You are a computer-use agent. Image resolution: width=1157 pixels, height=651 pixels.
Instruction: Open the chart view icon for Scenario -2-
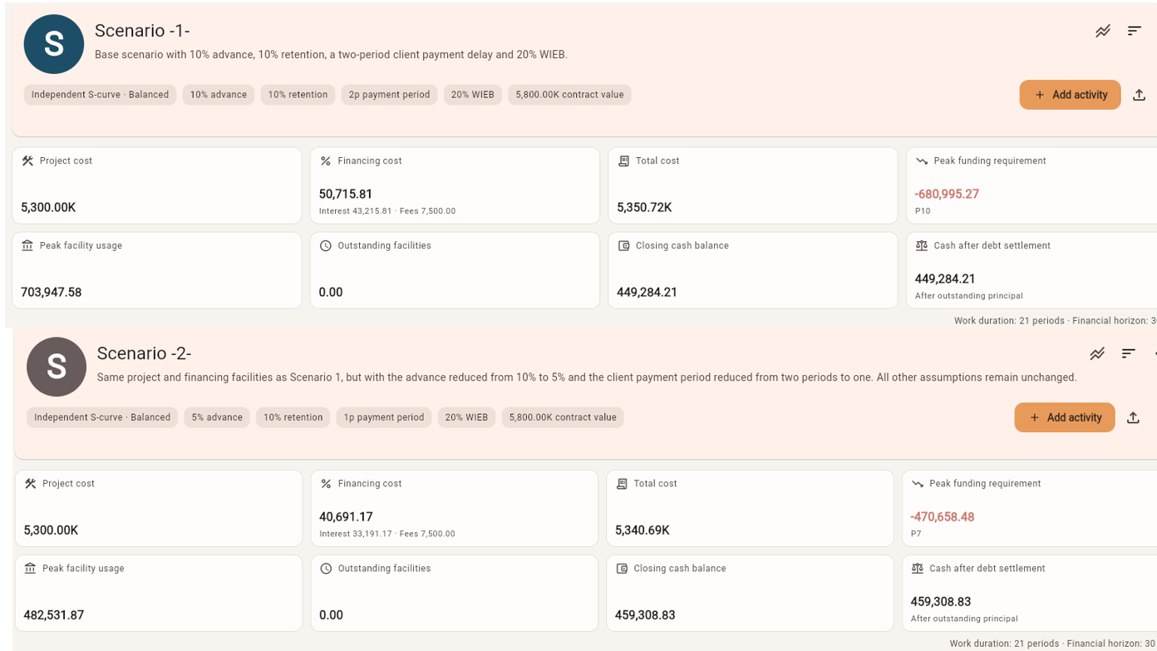(x=1097, y=354)
